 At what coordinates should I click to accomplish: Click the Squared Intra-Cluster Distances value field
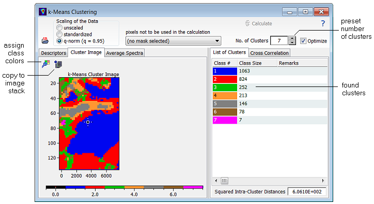307,192
